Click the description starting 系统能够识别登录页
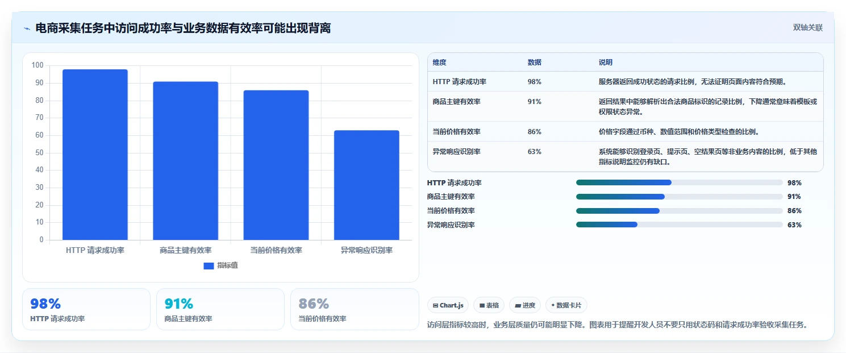Screen dimensions: 846x353 click(x=708, y=157)
